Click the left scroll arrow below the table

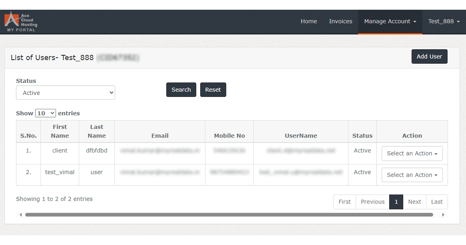(x=20, y=214)
